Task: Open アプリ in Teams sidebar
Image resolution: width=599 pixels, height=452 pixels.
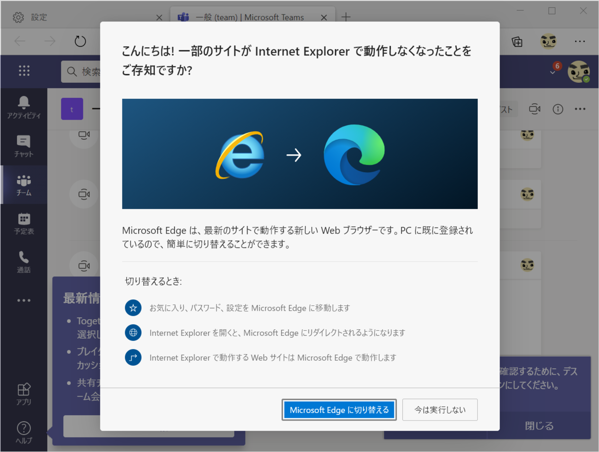Action: click(24, 394)
